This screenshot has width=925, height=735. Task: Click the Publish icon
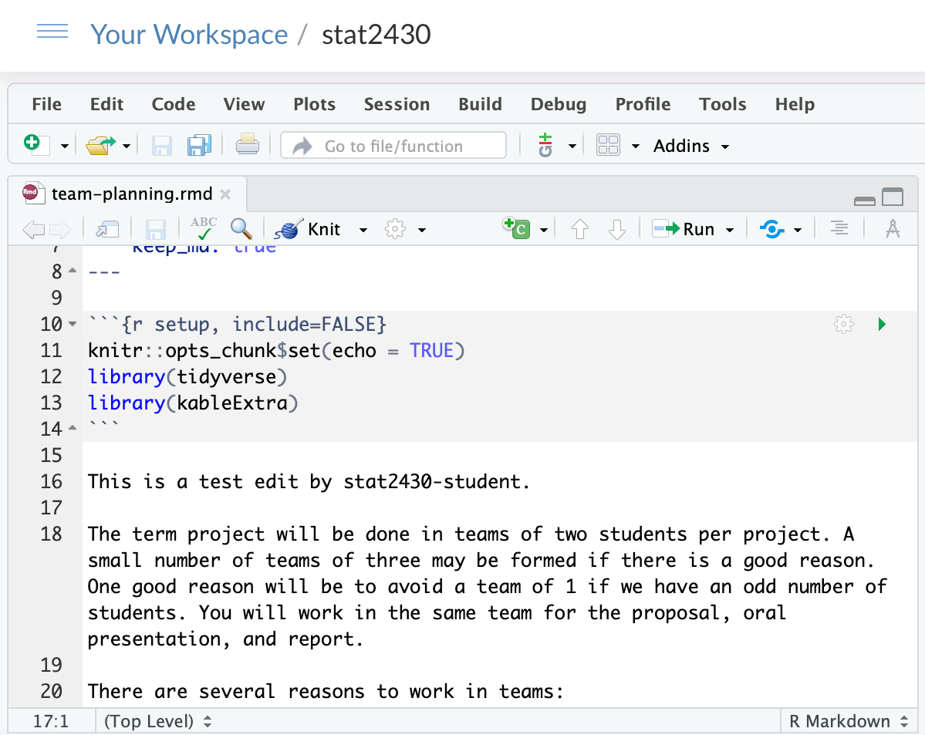point(772,229)
